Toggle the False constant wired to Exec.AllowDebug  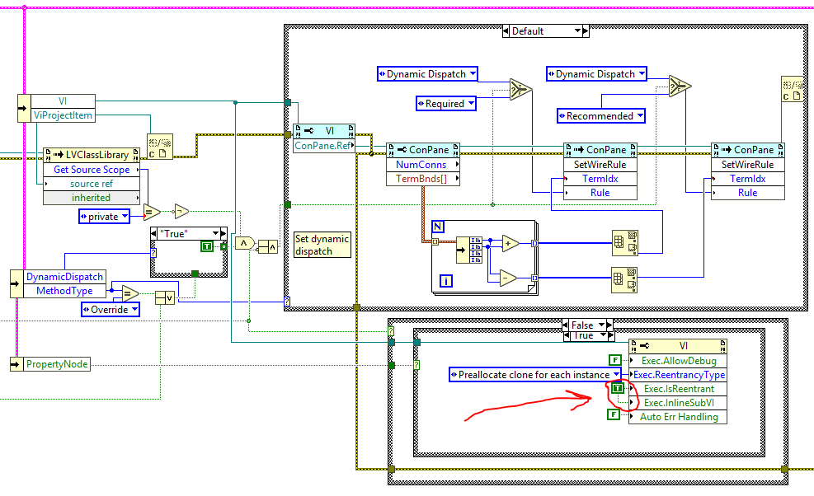coord(615,359)
